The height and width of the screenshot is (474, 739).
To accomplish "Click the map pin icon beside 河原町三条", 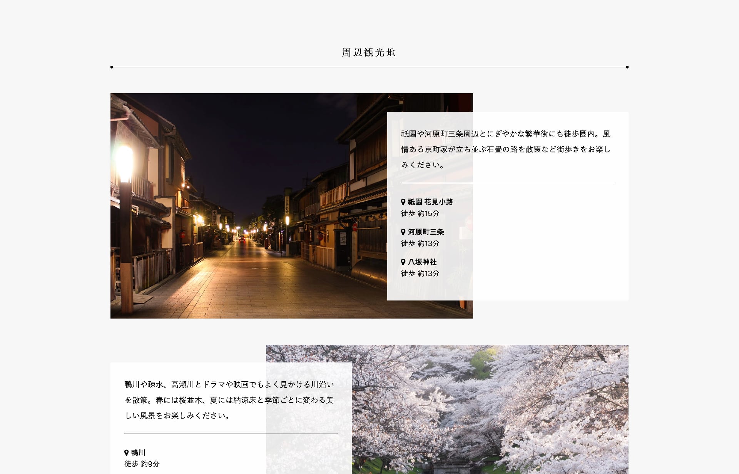I will click(403, 232).
